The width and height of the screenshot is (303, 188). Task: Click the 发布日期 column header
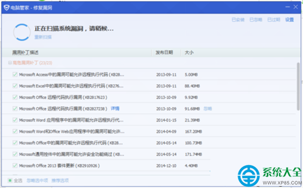(x=164, y=52)
